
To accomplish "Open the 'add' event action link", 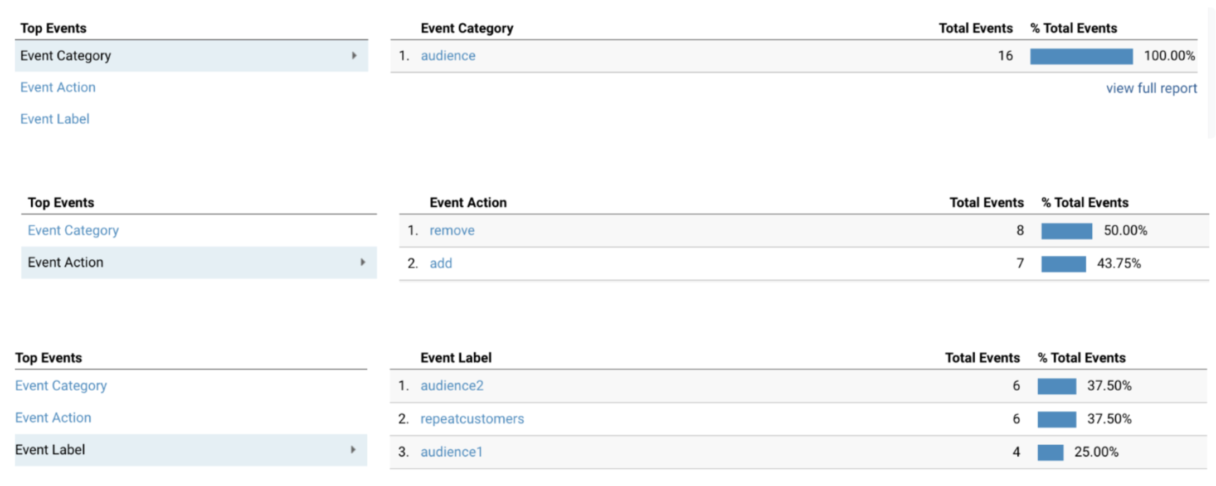I will click(x=440, y=263).
